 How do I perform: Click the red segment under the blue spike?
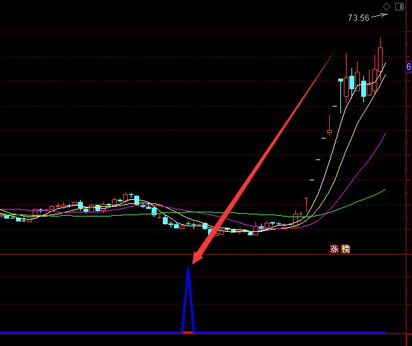pos(188,333)
